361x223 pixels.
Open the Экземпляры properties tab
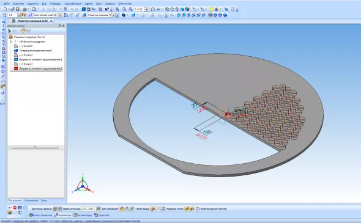(x=83, y=216)
